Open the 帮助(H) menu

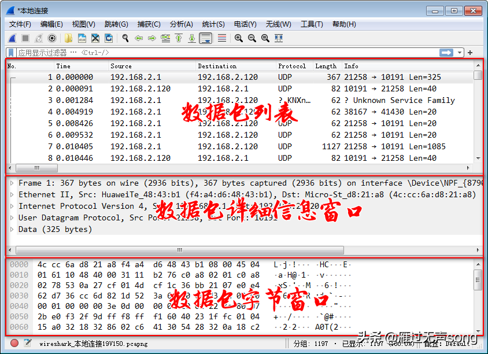[344, 24]
